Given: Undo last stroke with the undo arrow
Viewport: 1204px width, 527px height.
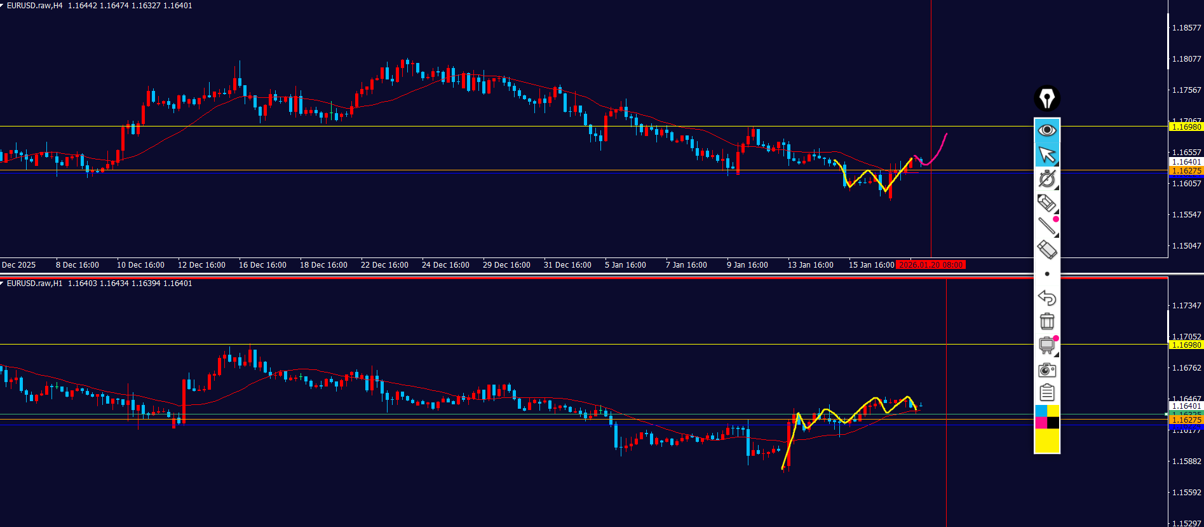Looking at the screenshot, I should pos(1046,298).
